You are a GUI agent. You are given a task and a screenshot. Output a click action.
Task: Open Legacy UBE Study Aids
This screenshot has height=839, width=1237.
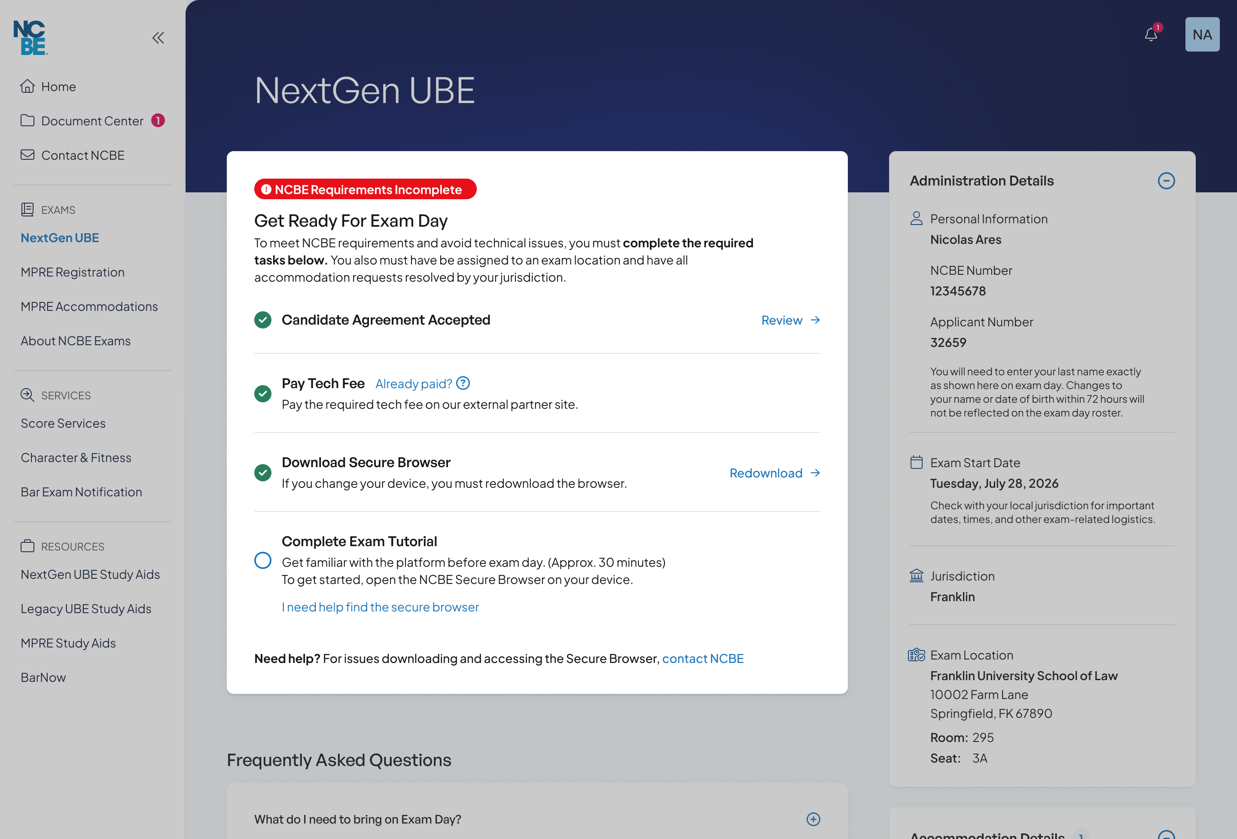click(x=86, y=608)
